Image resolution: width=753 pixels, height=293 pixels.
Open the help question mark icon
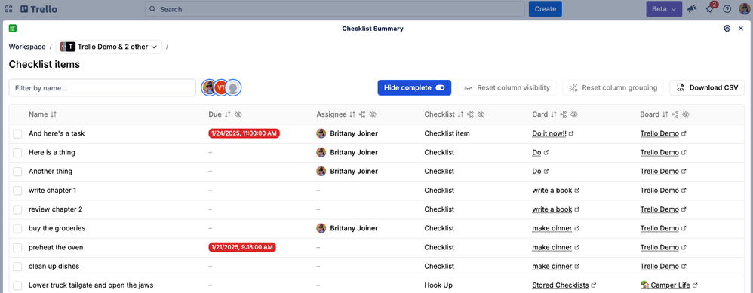727,8
